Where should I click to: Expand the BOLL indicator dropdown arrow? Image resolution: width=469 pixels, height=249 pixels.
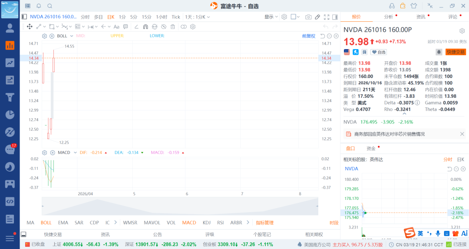point(72,36)
